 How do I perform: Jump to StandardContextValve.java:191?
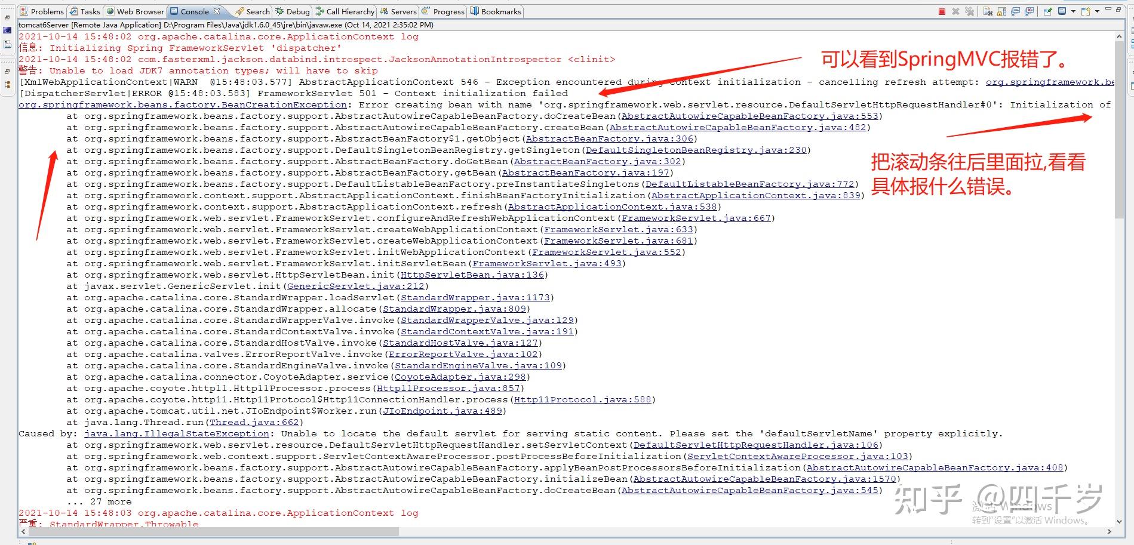point(487,331)
